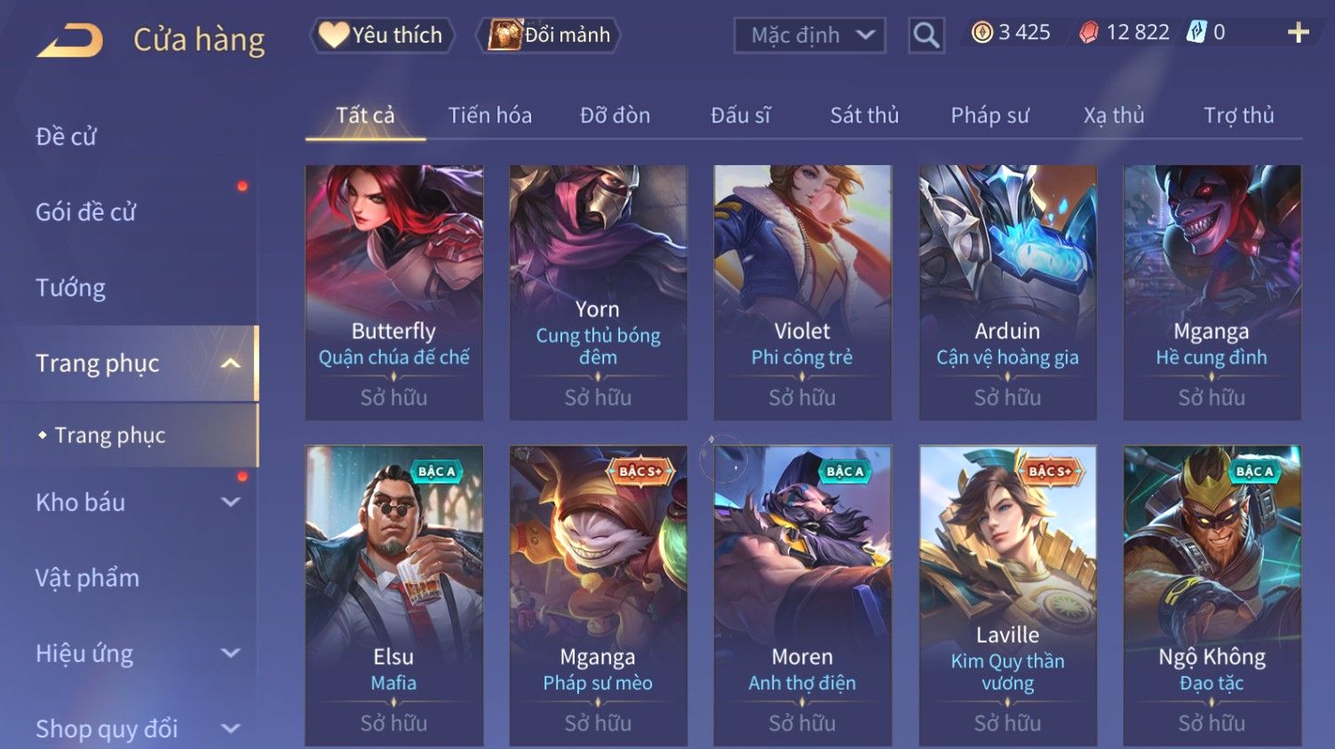1335x749 pixels.
Task: Click the BẬC A badge on Elsu
Action: [x=436, y=471]
